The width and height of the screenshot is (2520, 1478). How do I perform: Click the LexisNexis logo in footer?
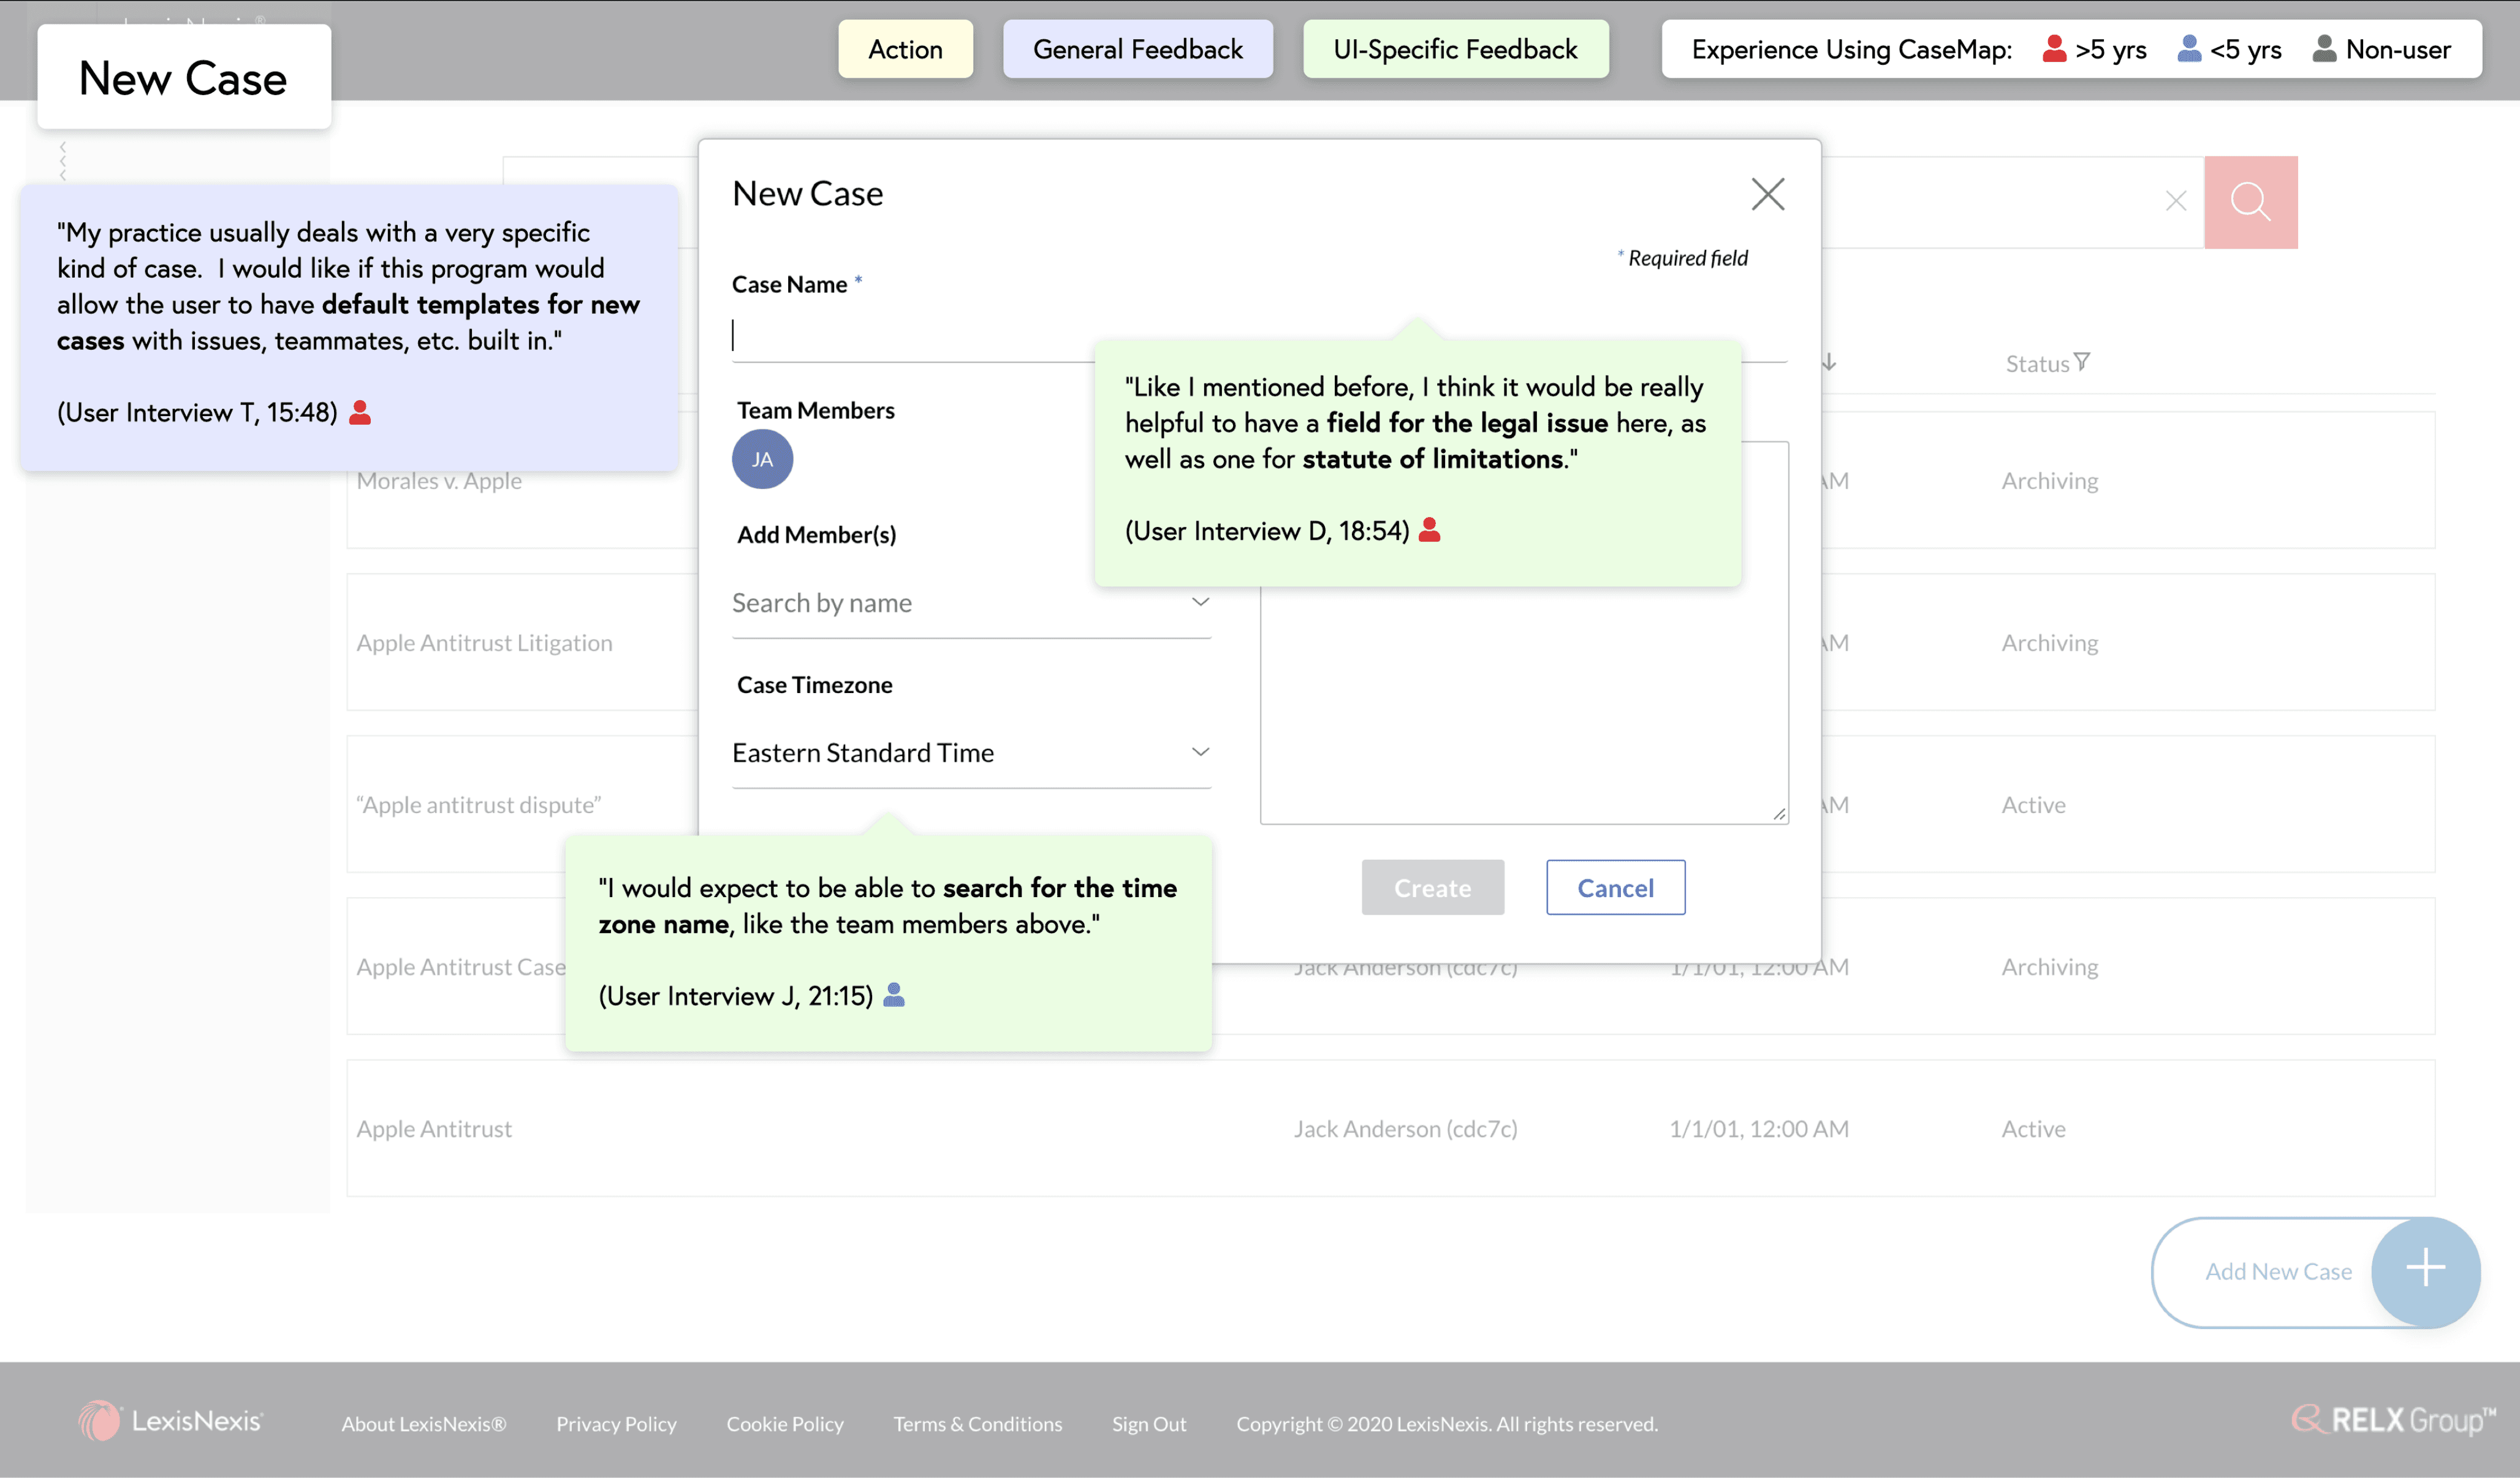click(171, 1421)
